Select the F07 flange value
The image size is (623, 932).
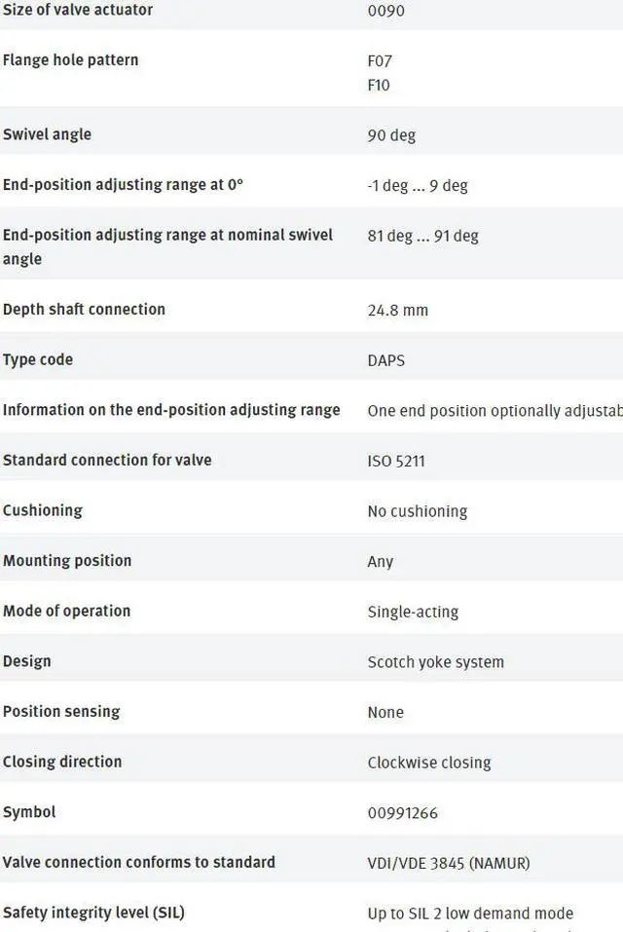tap(380, 60)
